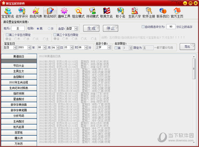Click the 限定为 character input field
The width and height of the screenshot is (199, 147).
pos(148,48)
